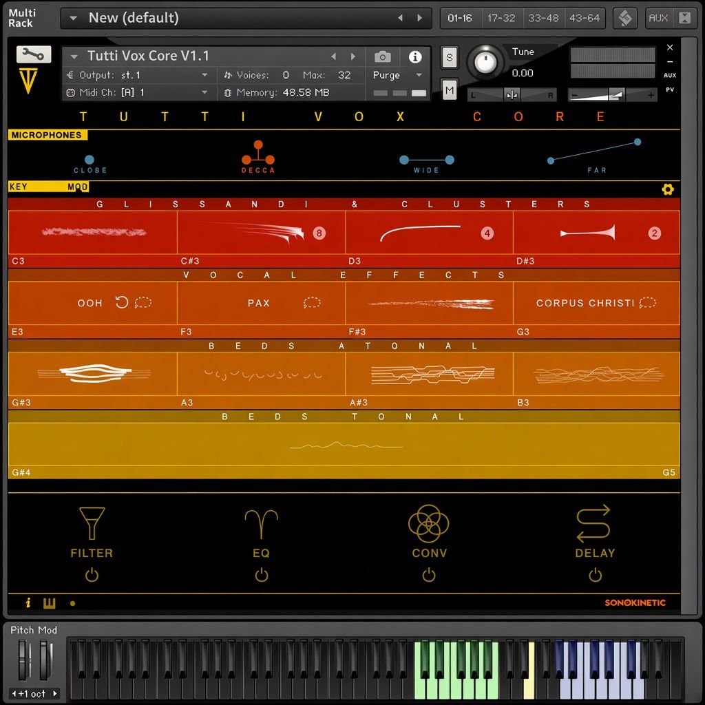705x705 pixels.
Task: Switch to rack page 01-16
Action: (x=460, y=18)
